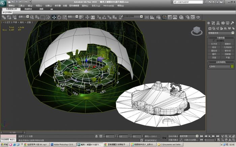Choose the Rectangular Selection Region tool
This screenshot has width=236, height=147.
pyautogui.click(x=42, y=17)
